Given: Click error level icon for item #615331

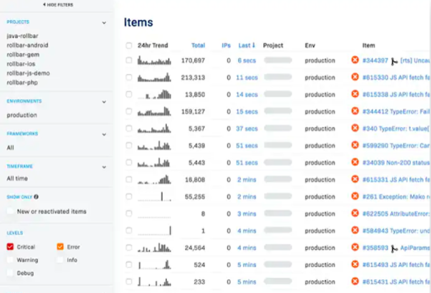Looking at the screenshot, I should pyautogui.click(x=355, y=179).
